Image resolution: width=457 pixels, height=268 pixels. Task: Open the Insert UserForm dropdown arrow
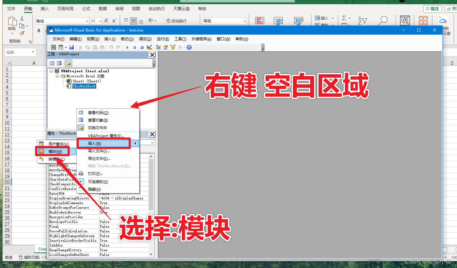[x=66, y=47]
